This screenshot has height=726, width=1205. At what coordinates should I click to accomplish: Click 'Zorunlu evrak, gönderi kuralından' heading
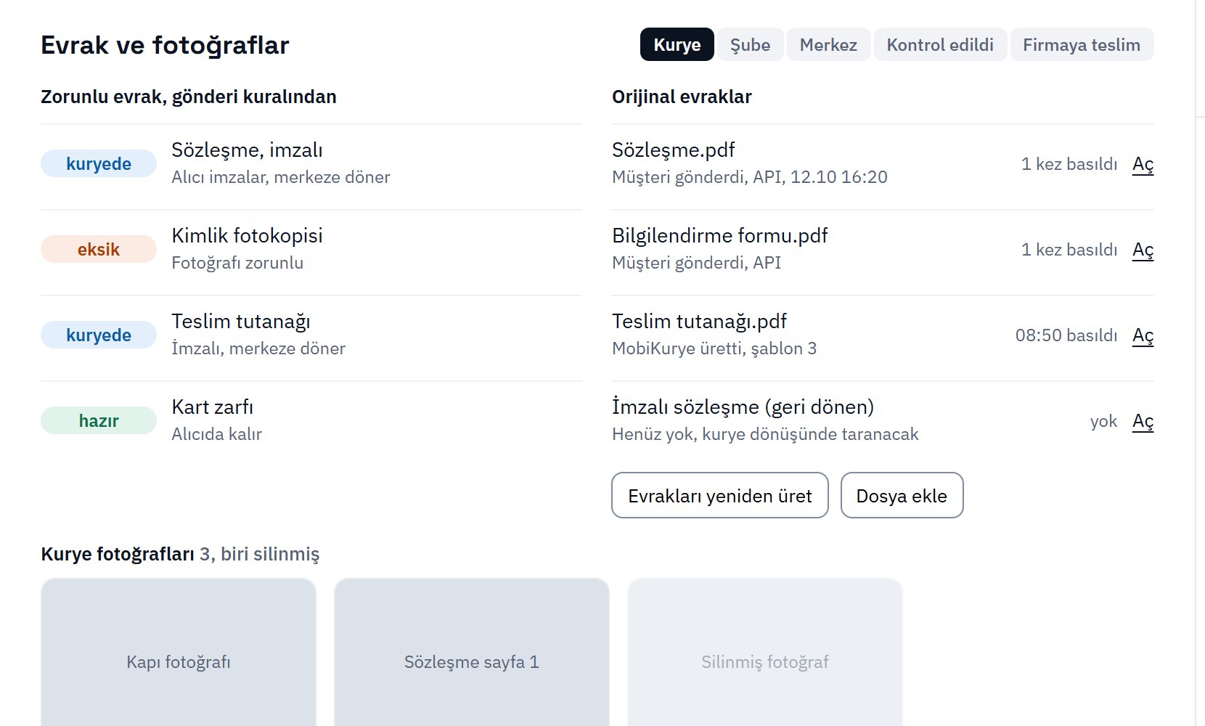click(x=189, y=97)
